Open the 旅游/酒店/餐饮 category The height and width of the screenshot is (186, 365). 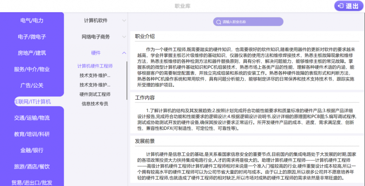point(32,167)
